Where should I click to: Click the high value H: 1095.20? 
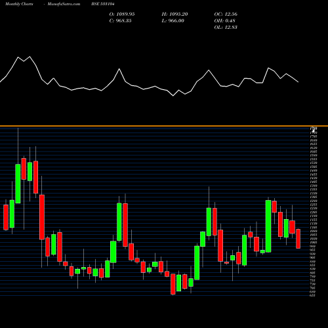pyautogui.click(x=174, y=14)
